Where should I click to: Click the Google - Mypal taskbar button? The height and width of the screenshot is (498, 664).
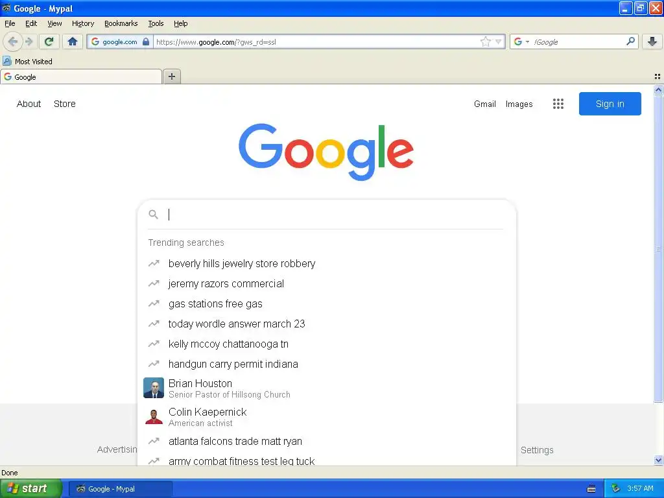pos(121,489)
